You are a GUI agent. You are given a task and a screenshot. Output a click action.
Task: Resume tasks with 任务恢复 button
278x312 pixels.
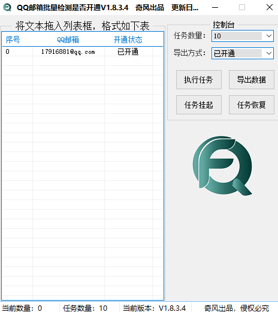[252, 105]
